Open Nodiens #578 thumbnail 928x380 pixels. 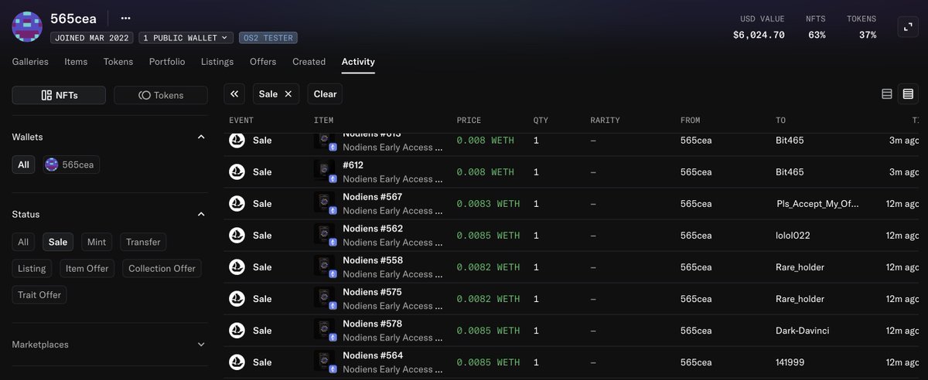point(325,330)
